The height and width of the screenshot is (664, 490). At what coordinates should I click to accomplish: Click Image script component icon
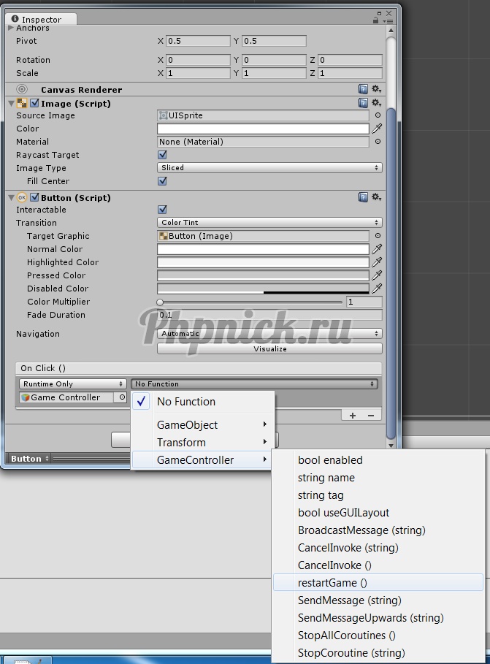point(22,103)
